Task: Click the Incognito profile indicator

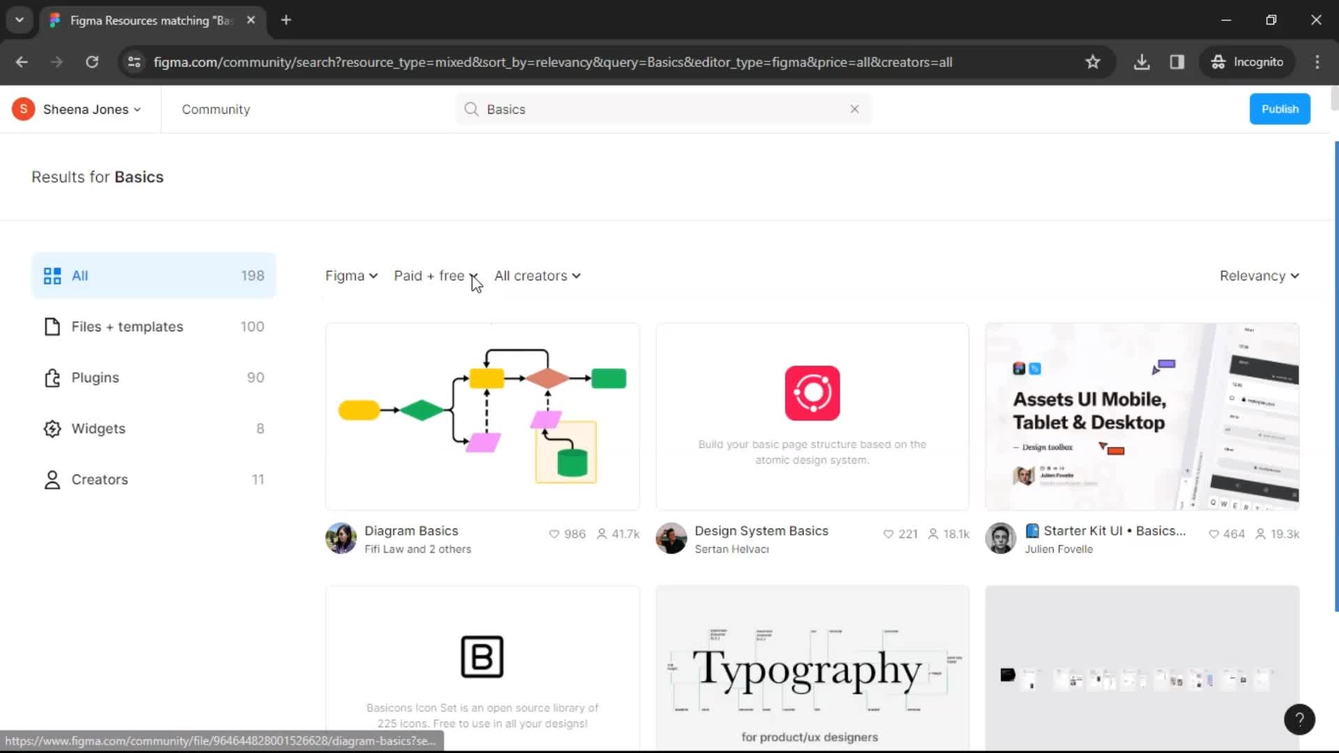Action: click(1248, 62)
